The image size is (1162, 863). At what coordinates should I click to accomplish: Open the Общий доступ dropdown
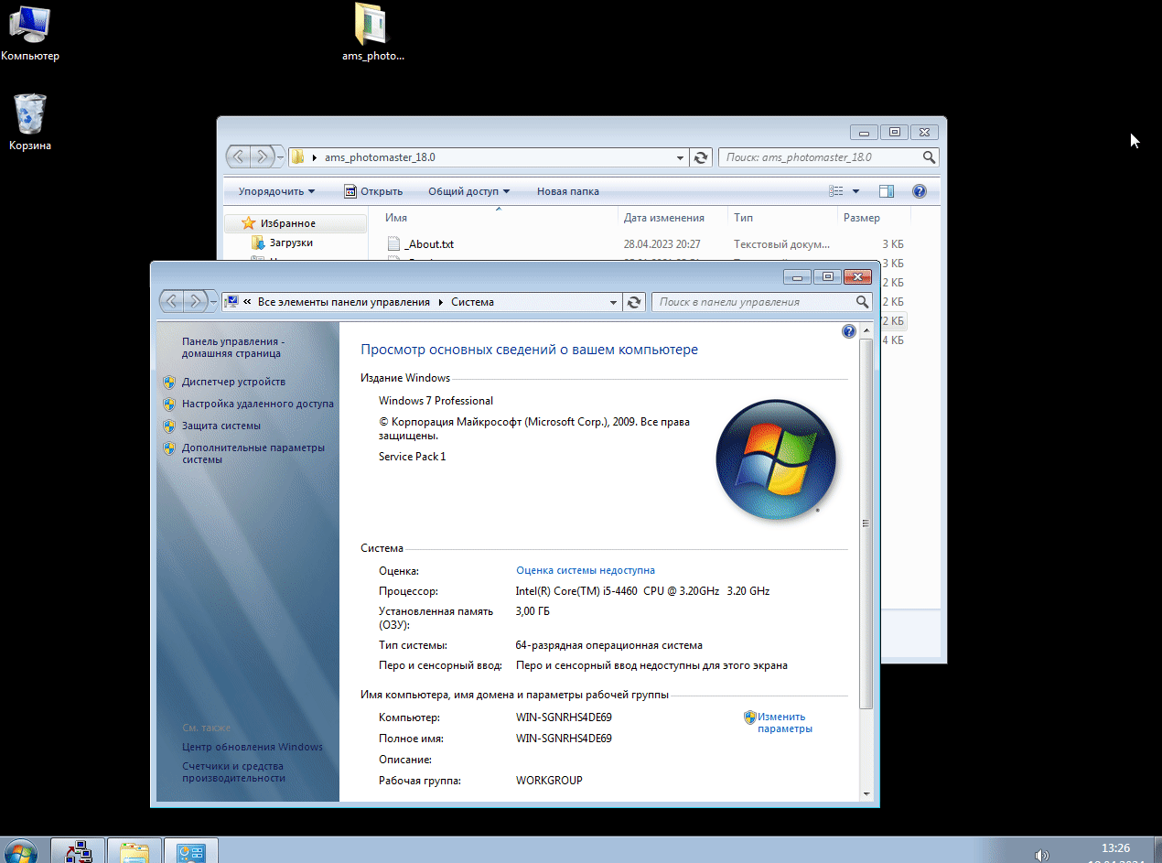(x=468, y=191)
